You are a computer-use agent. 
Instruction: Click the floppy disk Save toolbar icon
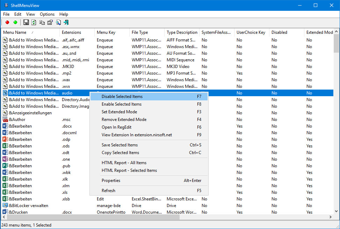tap(26, 22)
